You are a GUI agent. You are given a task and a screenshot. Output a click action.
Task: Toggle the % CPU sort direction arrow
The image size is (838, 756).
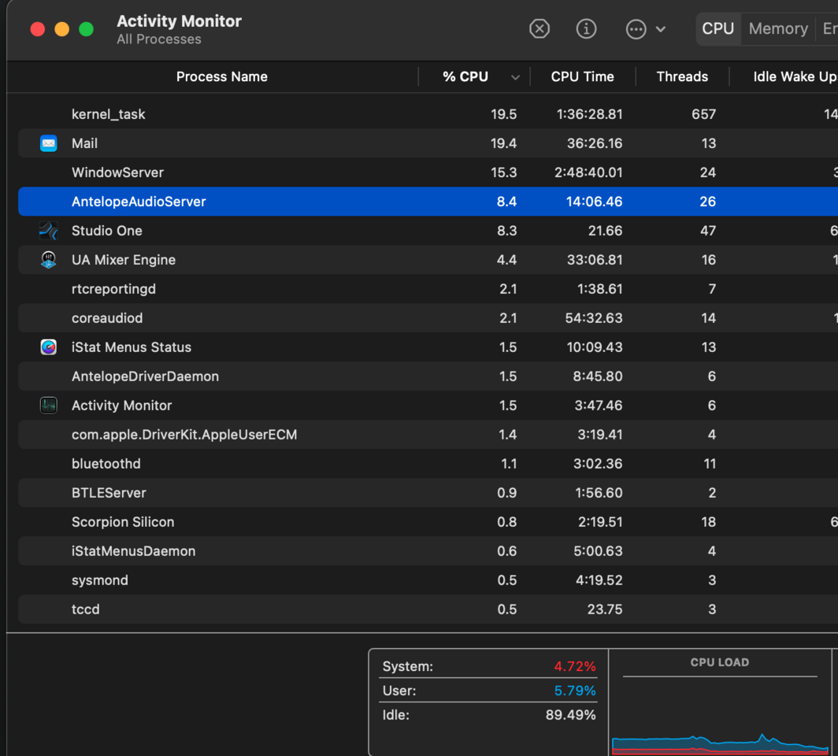[515, 77]
